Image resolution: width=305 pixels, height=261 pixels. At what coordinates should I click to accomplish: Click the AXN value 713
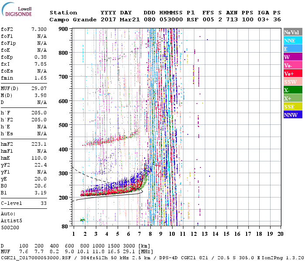[232, 20]
